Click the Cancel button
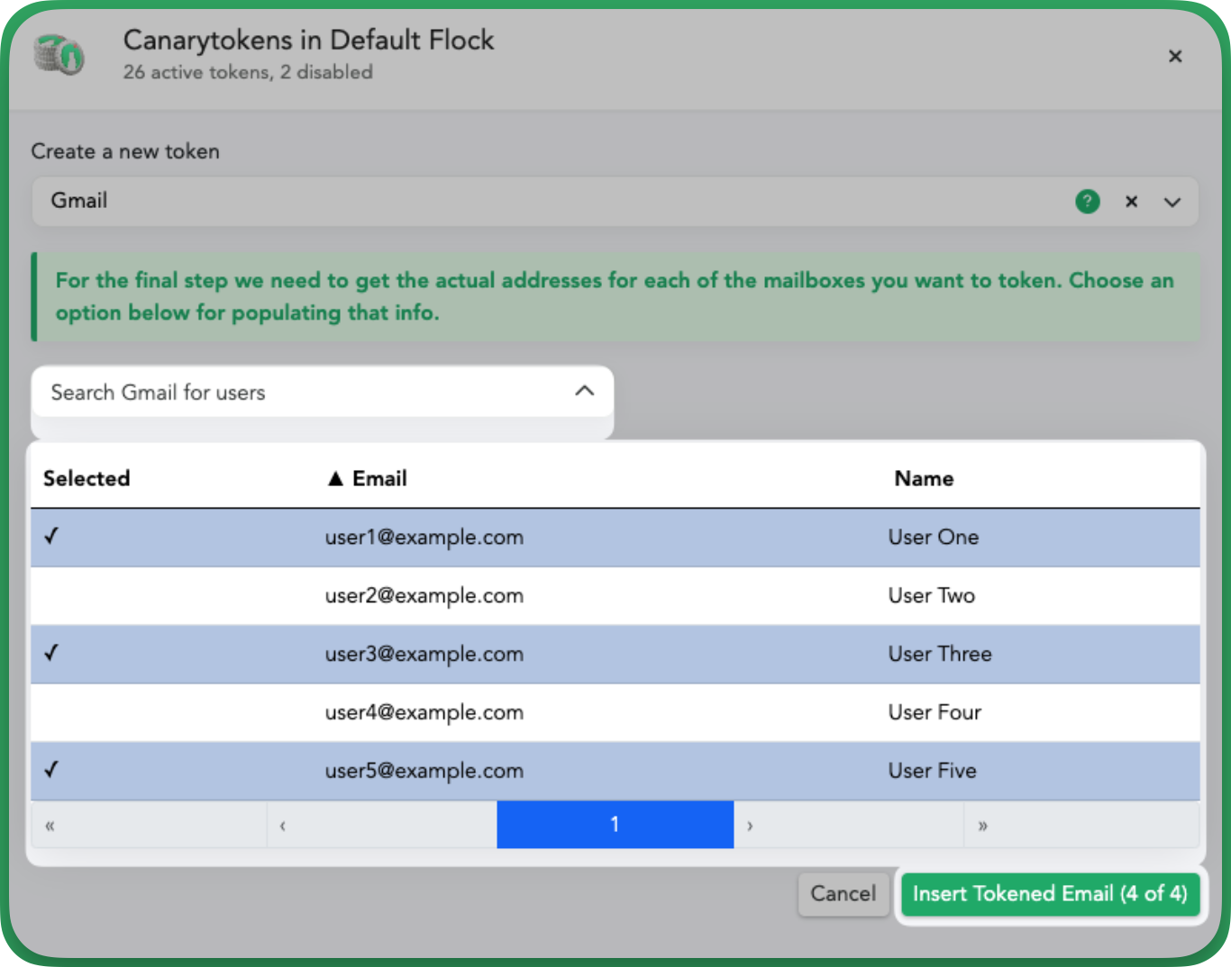This screenshot has width=1231, height=967. (843, 894)
